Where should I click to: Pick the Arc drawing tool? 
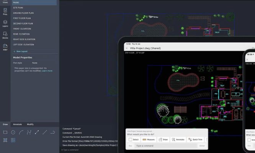pyautogui.click(x=21, y=132)
